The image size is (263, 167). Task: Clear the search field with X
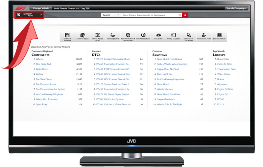pyautogui.click(x=180, y=15)
